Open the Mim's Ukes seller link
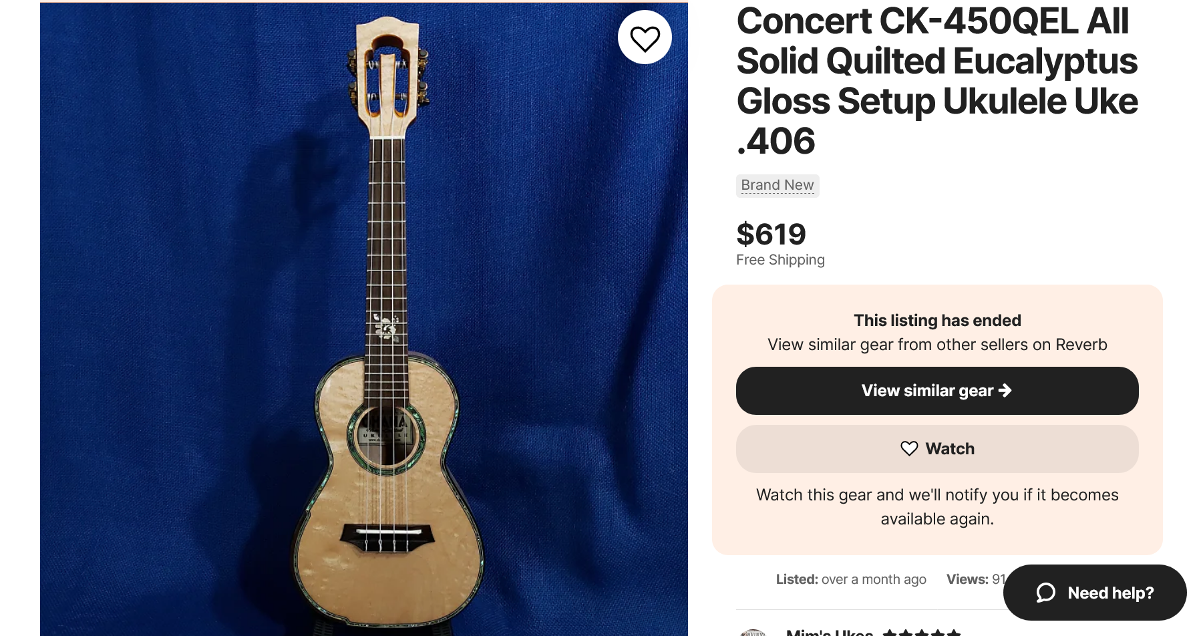This screenshot has width=1203, height=636. [829, 632]
